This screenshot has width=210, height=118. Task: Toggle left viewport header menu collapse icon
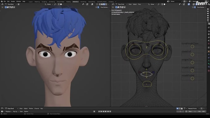tap(19, 4)
